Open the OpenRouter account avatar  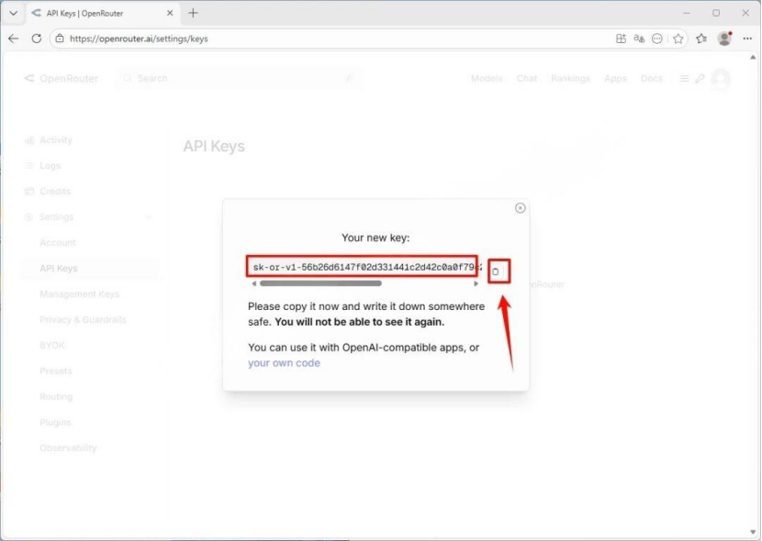coord(721,79)
